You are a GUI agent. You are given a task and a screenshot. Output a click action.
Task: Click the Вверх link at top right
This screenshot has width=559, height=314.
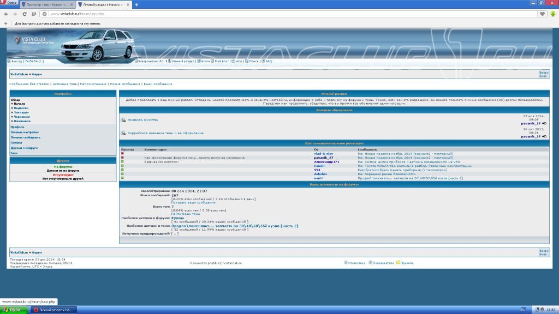point(543,72)
